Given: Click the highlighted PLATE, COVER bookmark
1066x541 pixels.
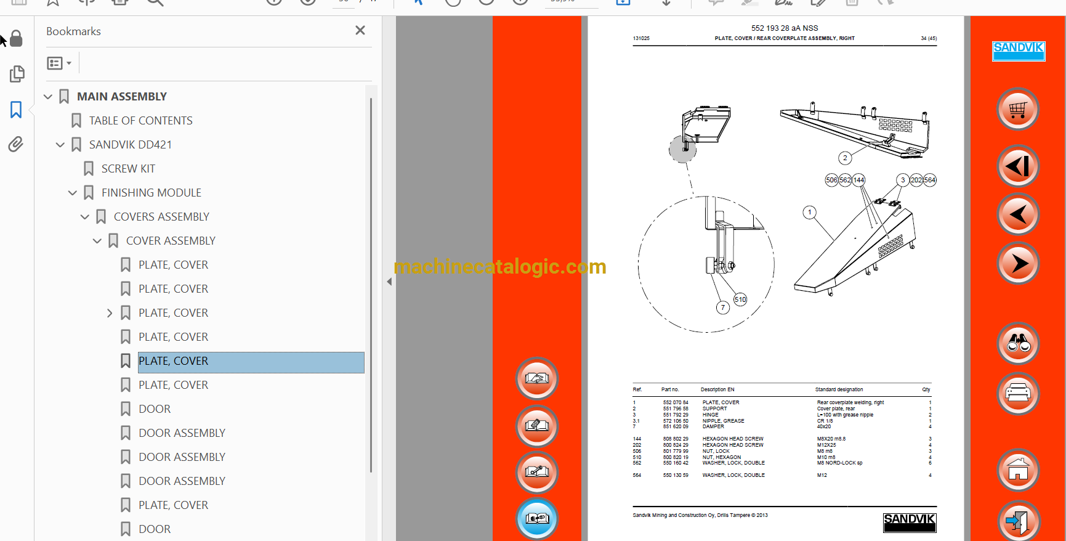Looking at the screenshot, I should click(251, 361).
